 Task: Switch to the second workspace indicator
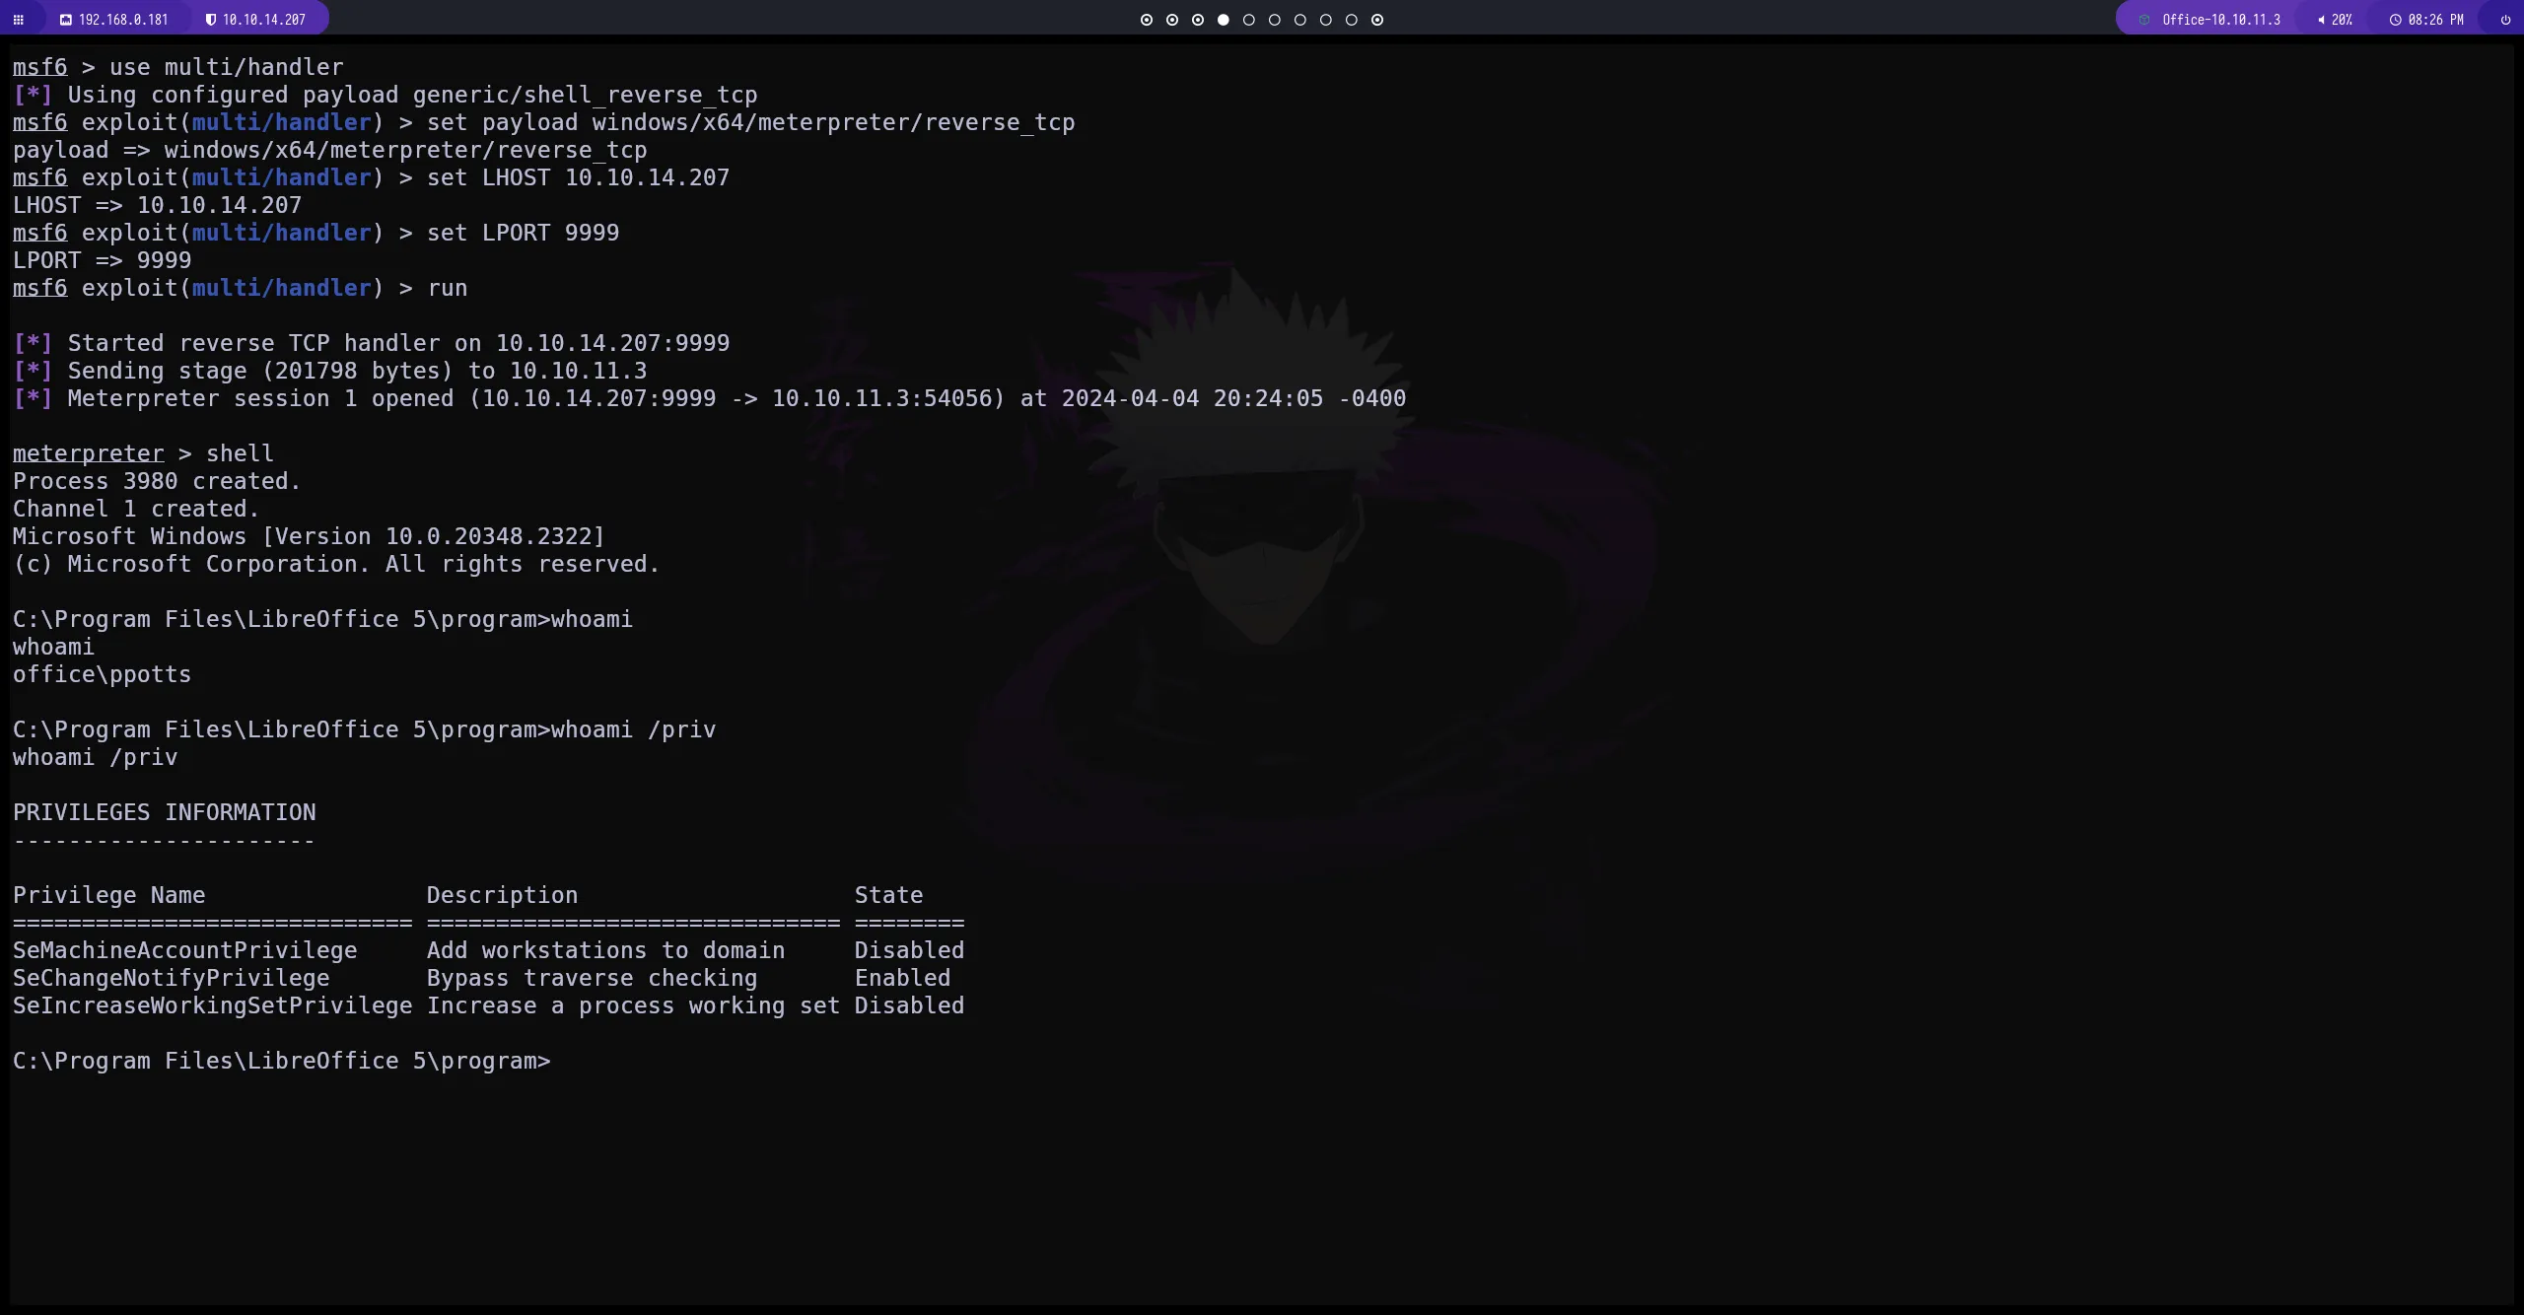point(1171,20)
